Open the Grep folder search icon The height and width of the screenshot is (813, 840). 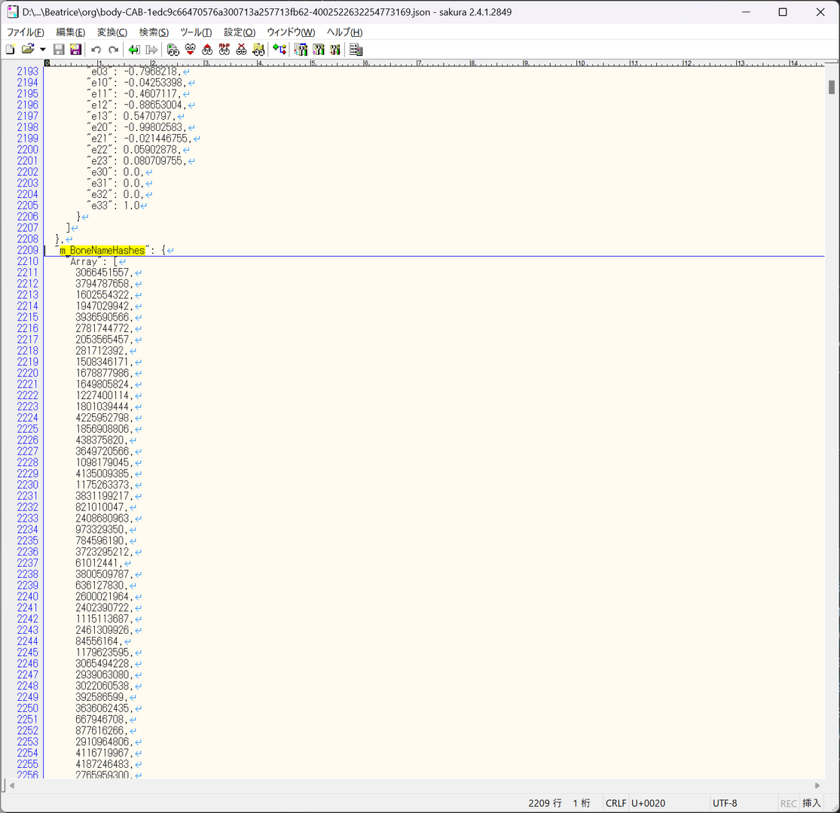coord(258,50)
